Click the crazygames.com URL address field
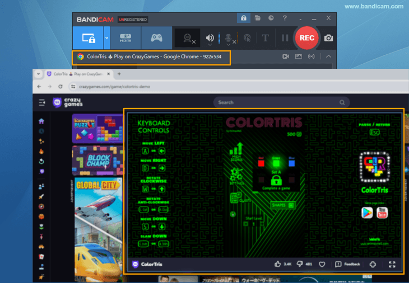This screenshot has width=409, height=283. (x=114, y=87)
